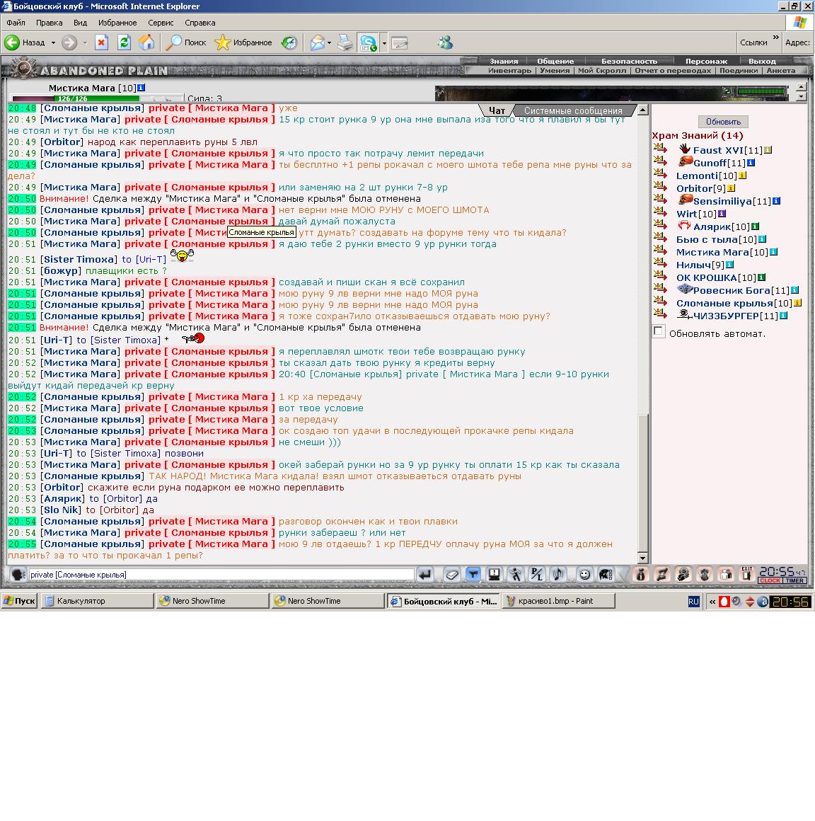This screenshot has height=821, width=815.
Task: Click the green HP bar 126/126
Action: point(97,98)
